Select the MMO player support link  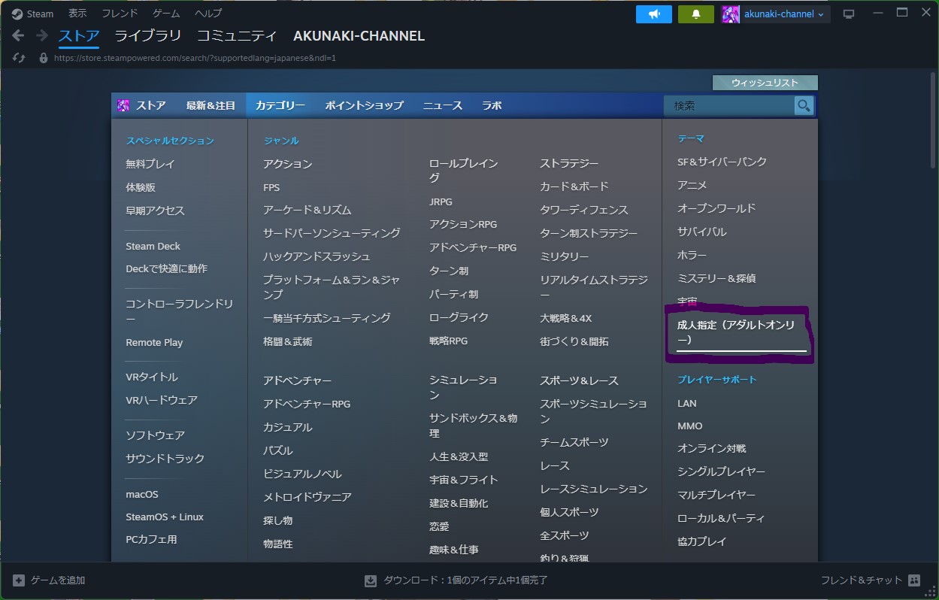tap(689, 426)
